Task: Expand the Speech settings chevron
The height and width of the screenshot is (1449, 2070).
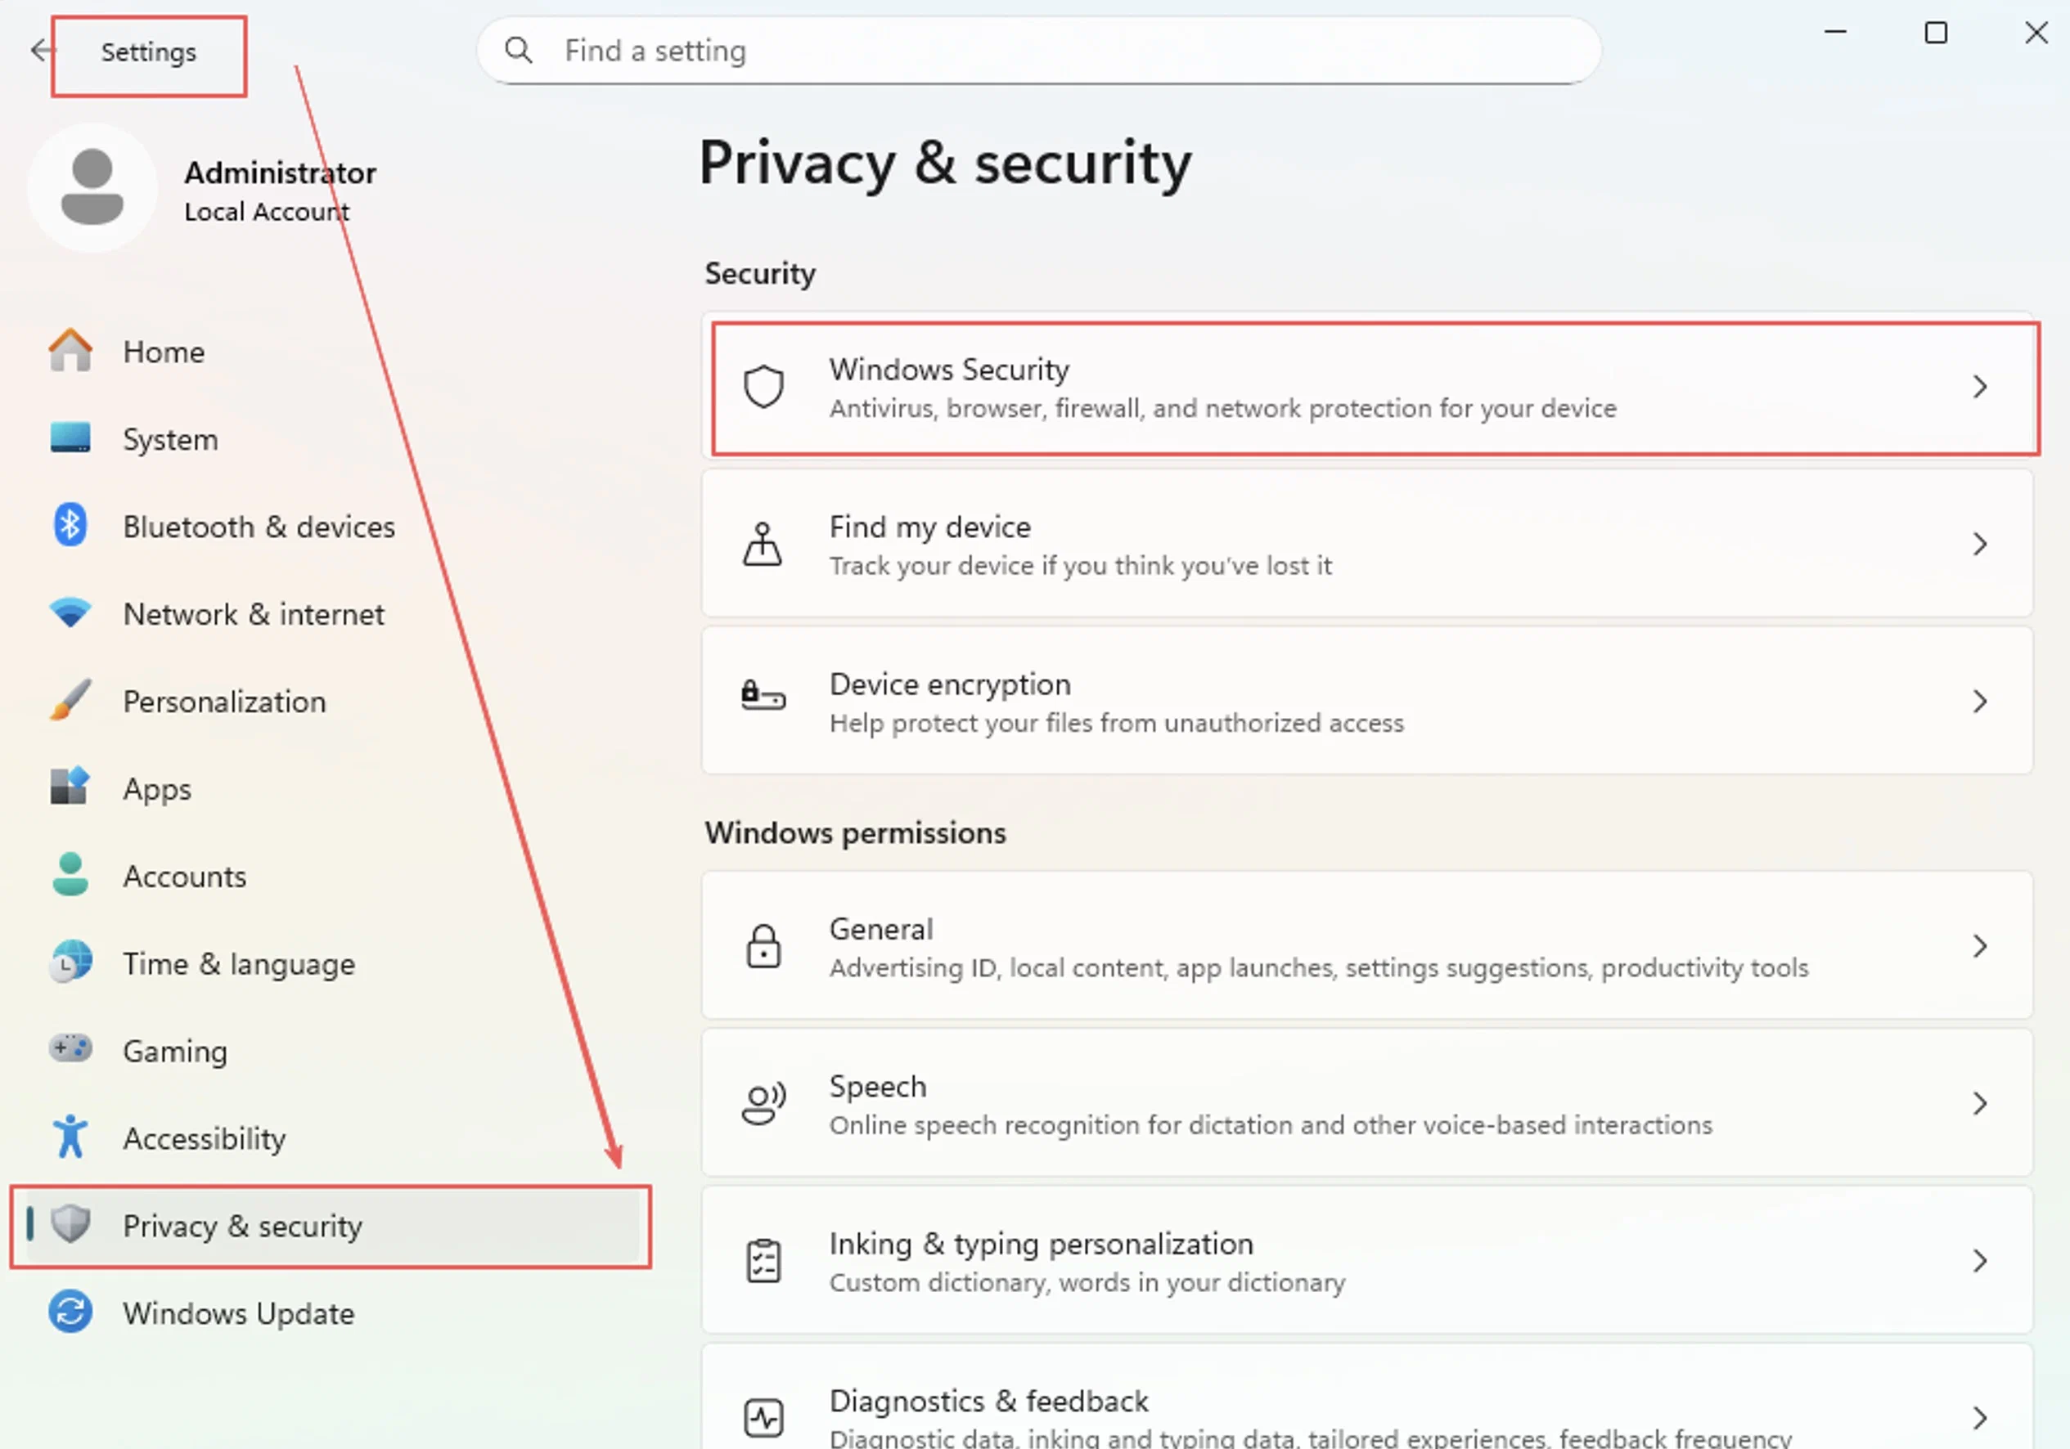Action: [x=1980, y=1104]
